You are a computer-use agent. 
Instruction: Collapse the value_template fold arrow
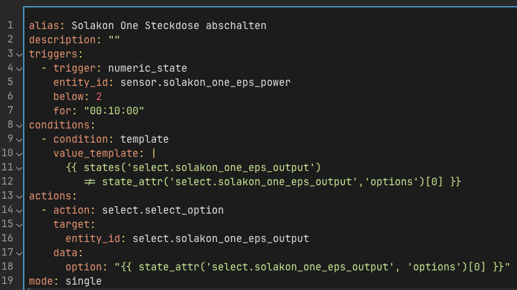click(x=18, y=153)
